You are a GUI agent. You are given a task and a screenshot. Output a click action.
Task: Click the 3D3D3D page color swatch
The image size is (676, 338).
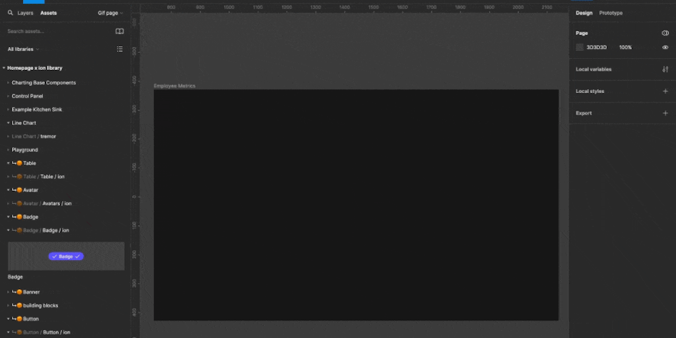[x=580, y=48]
